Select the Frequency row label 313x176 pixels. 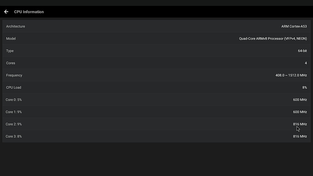point(14,75)
